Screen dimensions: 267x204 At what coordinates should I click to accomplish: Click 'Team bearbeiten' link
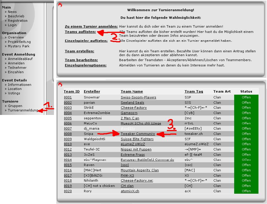click(x=81, y=60)
